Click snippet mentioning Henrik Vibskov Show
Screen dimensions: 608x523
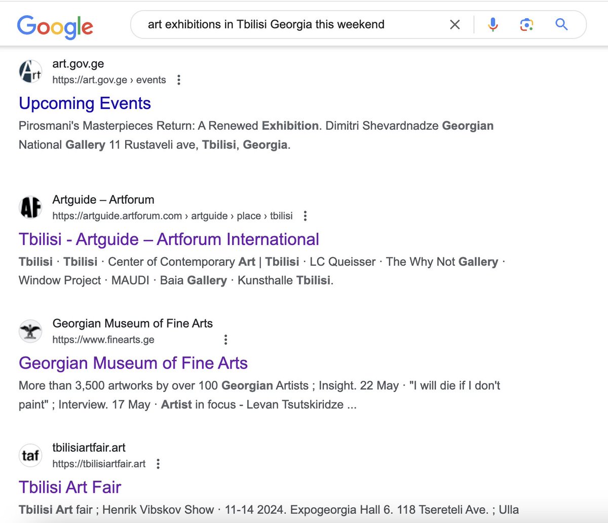click(x=269, y=510)
